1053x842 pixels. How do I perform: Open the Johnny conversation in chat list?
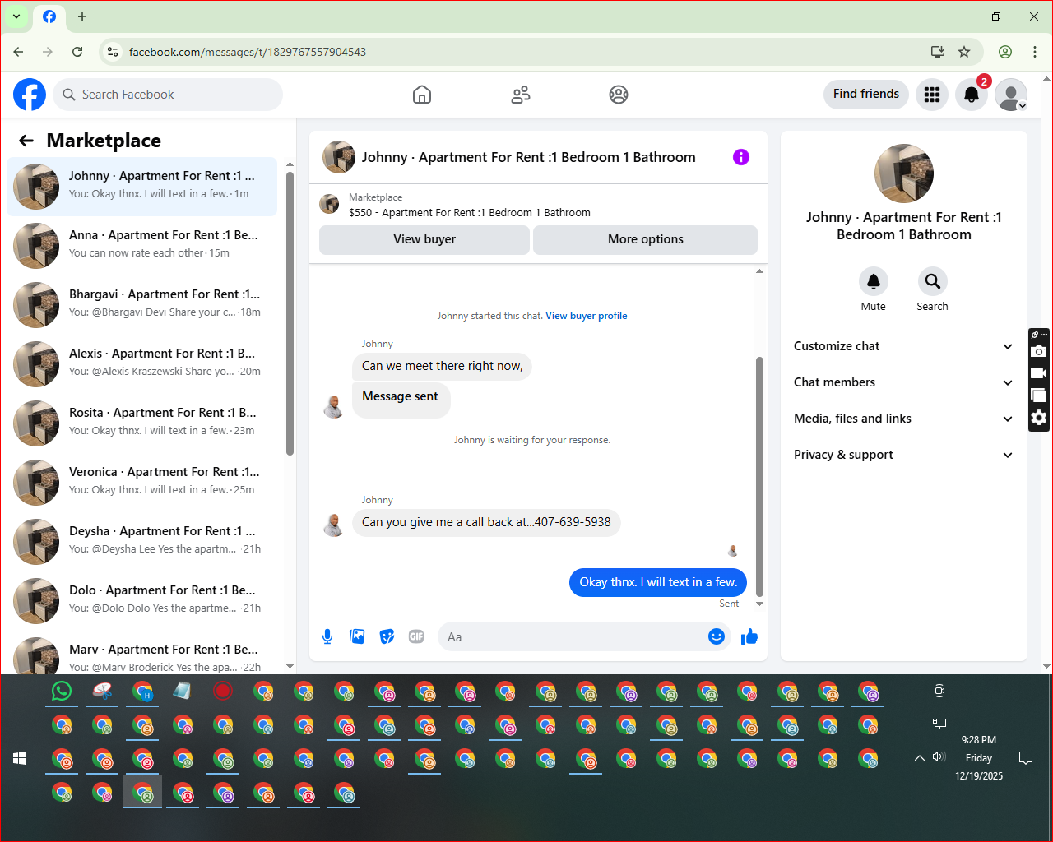[142, 187]
